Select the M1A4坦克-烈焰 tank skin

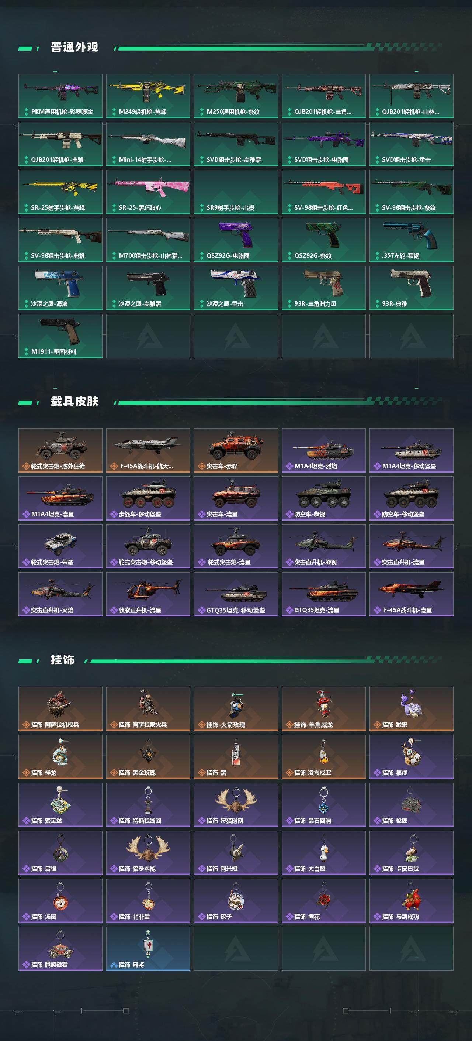click(324, 450)
